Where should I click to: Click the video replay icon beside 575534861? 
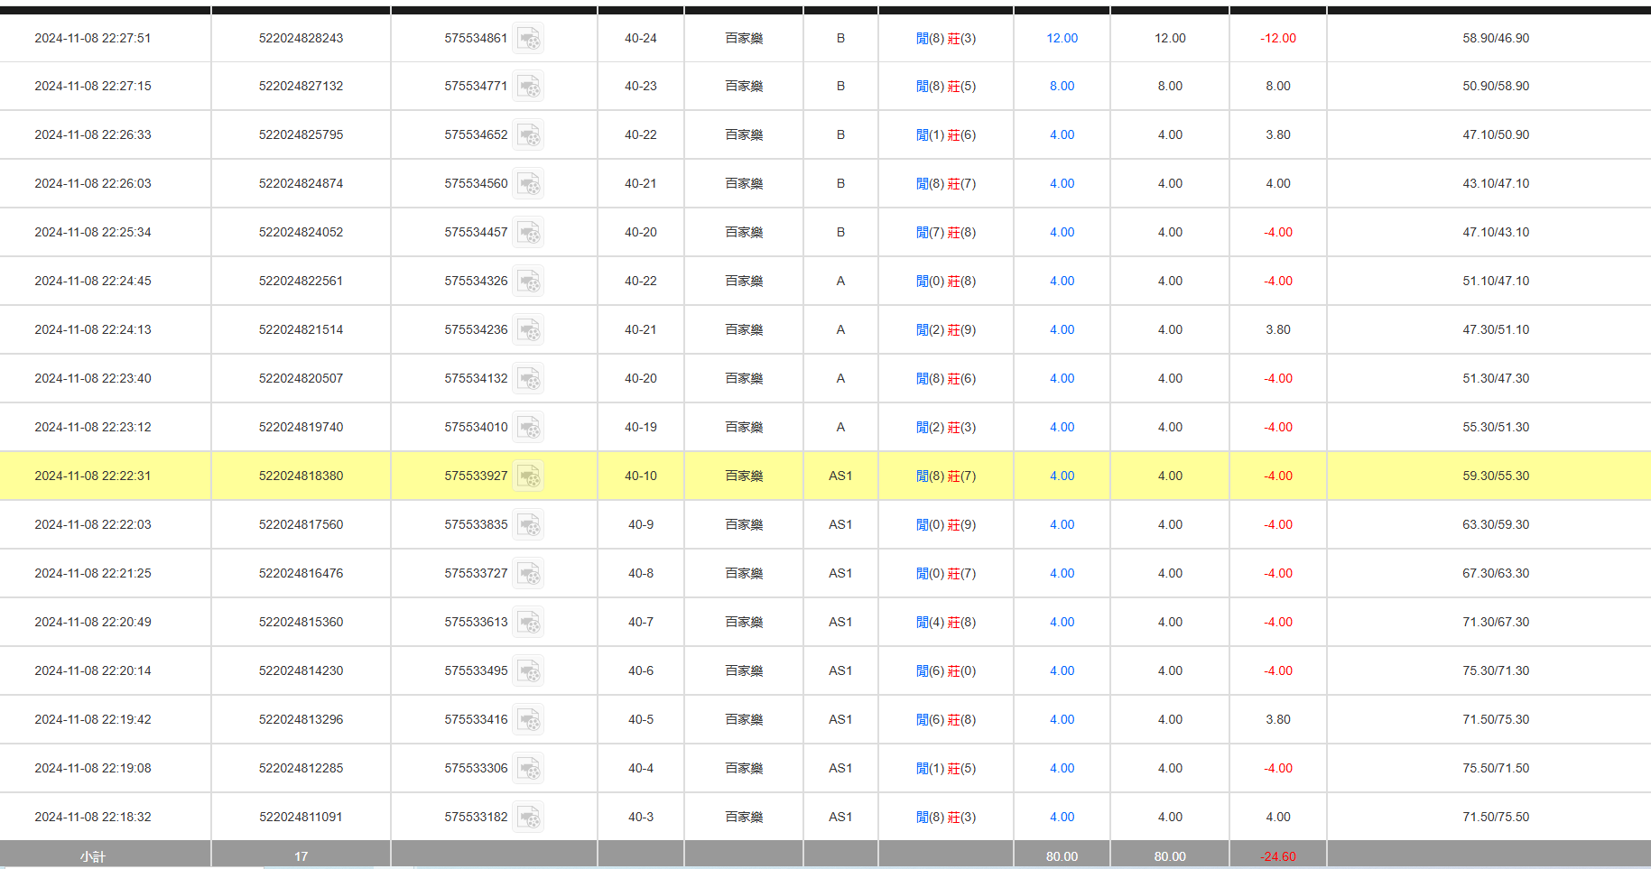529,39
